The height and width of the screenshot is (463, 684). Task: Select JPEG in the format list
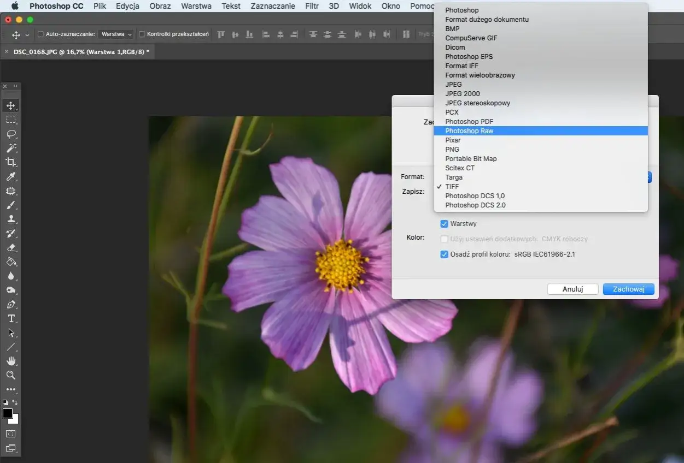tap(453, 85)
